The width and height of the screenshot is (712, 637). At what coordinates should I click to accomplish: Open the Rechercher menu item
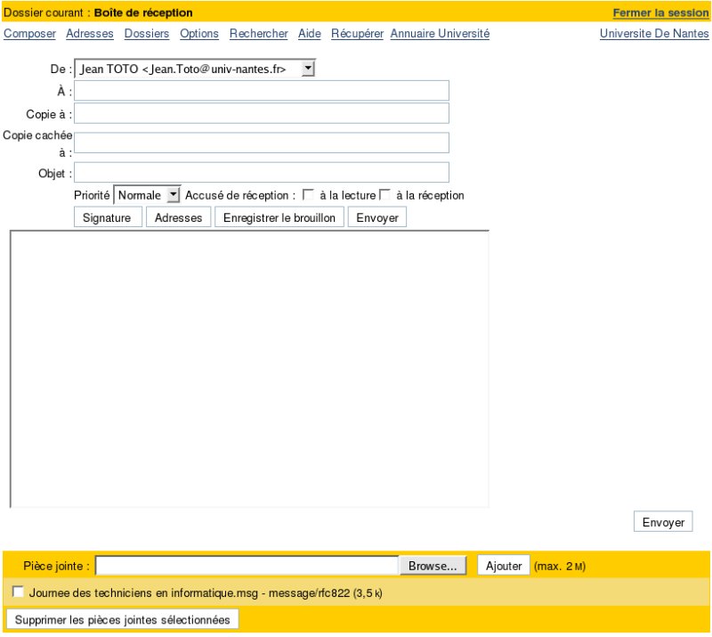[x=258, y=33]
